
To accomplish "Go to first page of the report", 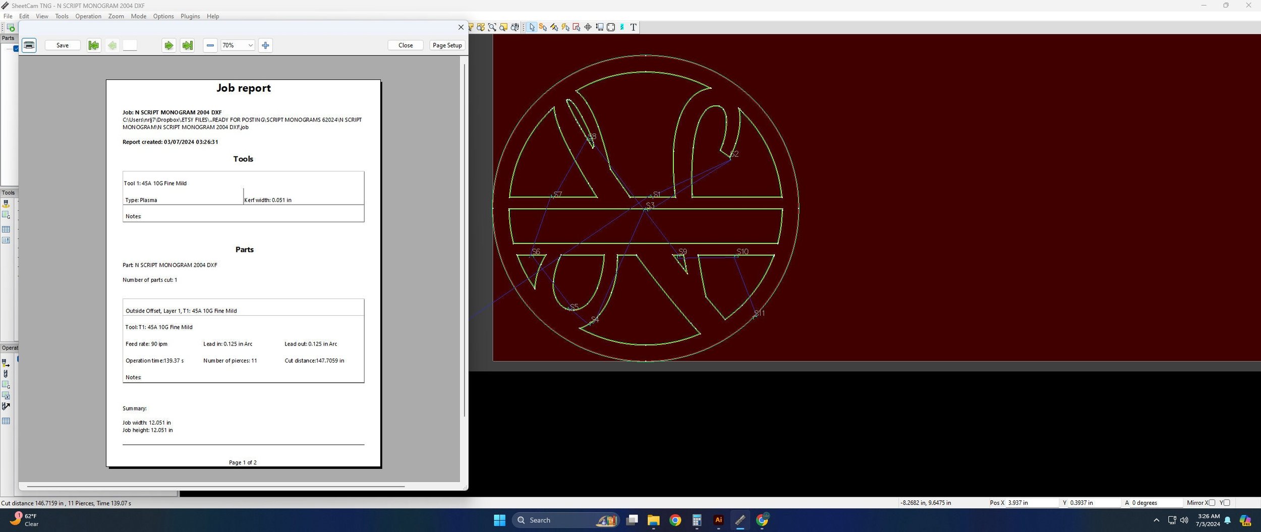I will [93, 45].
